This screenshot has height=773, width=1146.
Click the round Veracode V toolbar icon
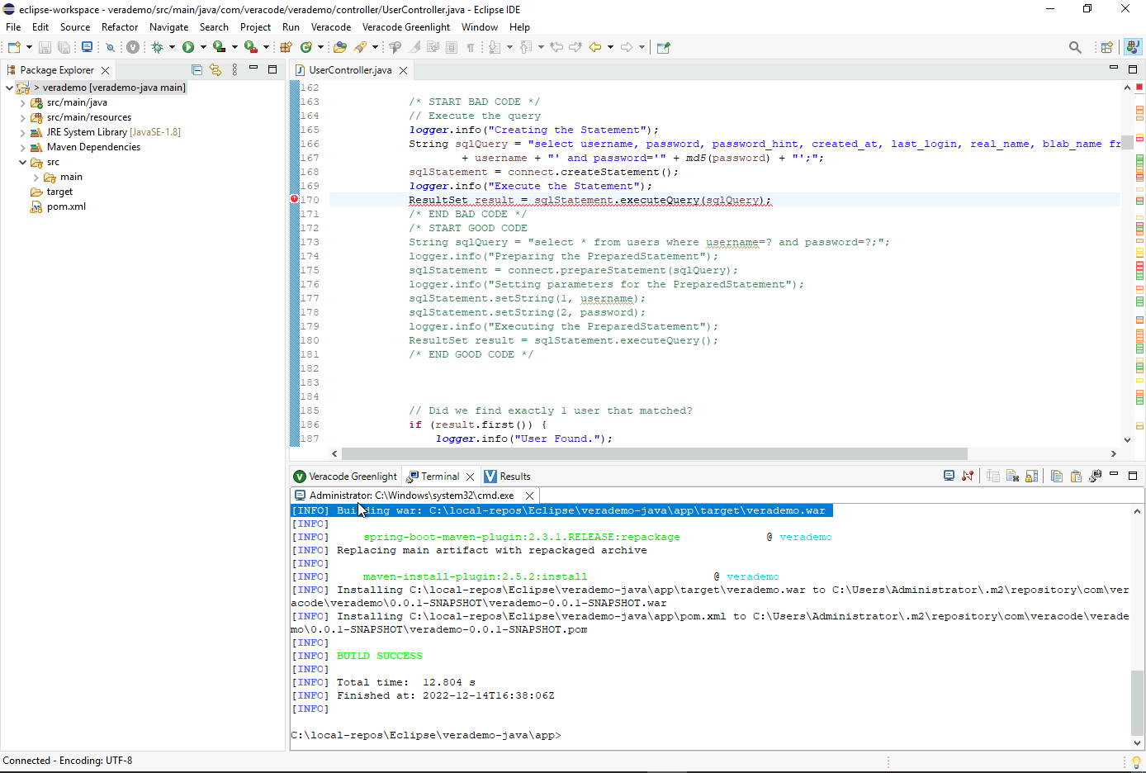pos(133,47)
